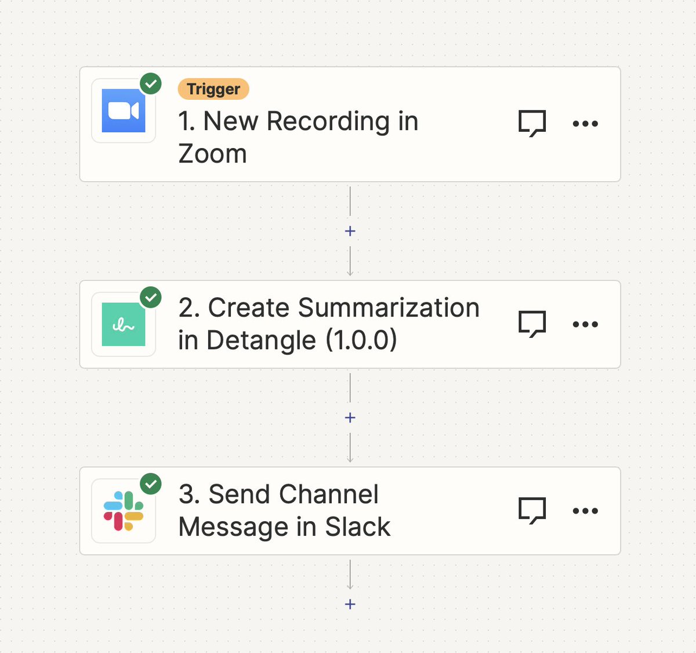Click the Zoom app icon in step 1

click(x=124, y=111)
